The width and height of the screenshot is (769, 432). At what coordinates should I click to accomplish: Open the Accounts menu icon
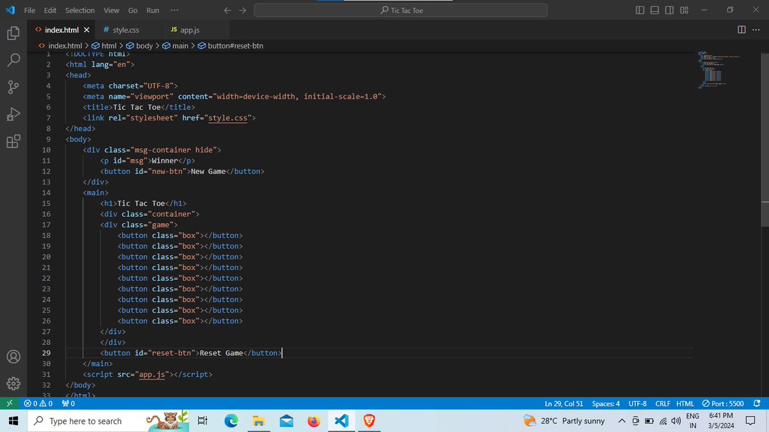[13, 356]
